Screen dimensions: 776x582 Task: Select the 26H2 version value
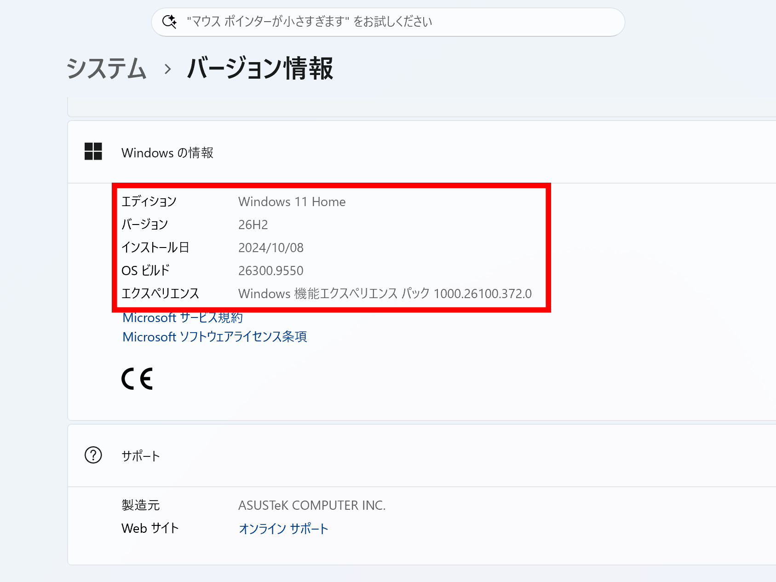pos(253,225)
